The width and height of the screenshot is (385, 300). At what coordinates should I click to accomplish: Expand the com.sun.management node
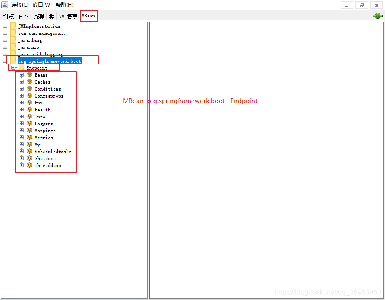click(5, 33)
